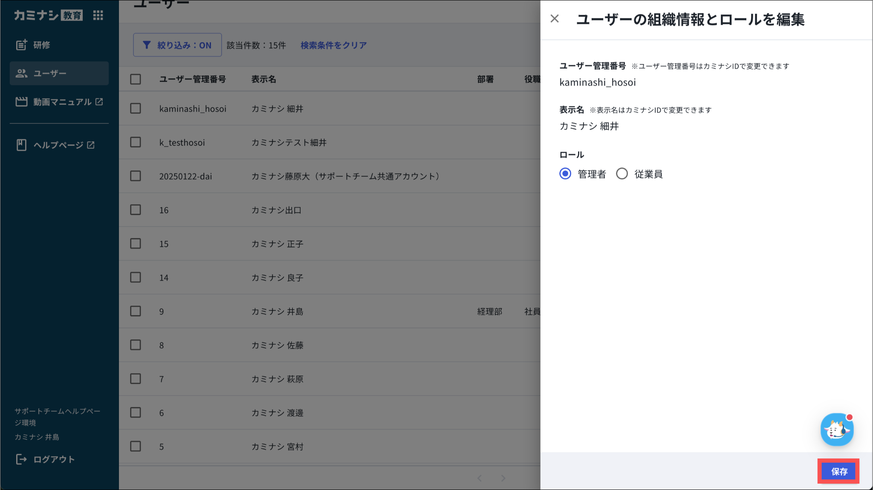Select the 管理者 role radio button
The width and height of the screenshot is (873, 490).
tap(565, 174)
